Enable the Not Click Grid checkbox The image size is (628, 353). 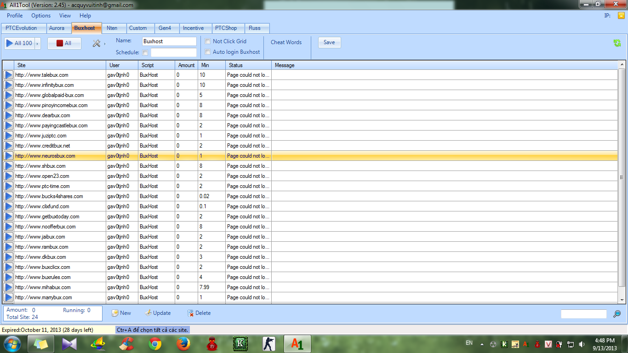coord(208,41)
